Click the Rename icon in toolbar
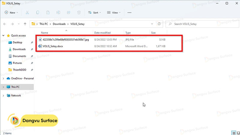Viewport: 240px width, 135px height. pos(58,13)
